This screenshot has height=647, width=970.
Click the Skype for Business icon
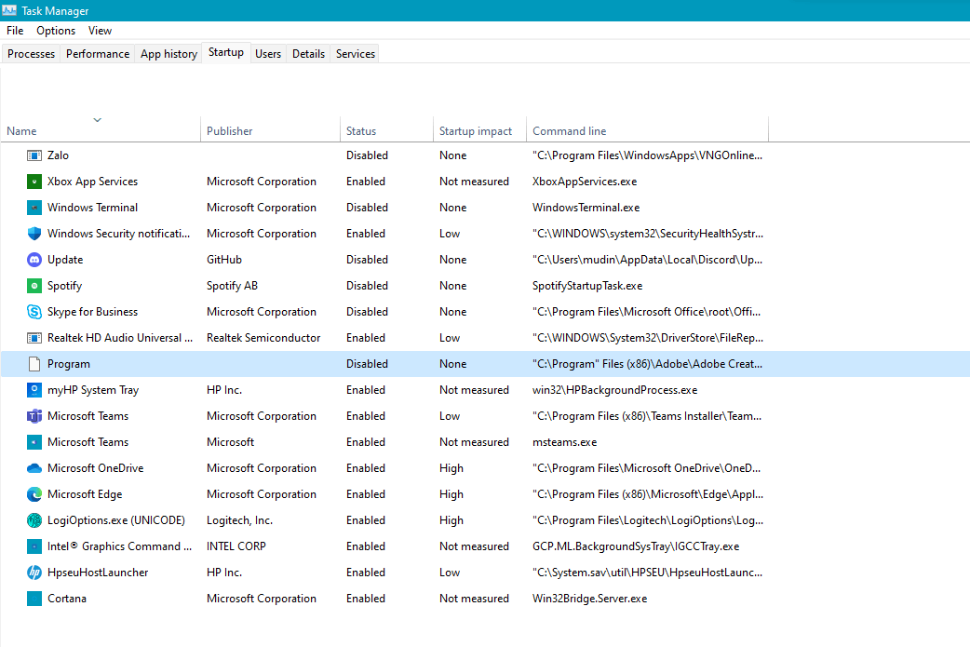pyautogui.click(x=29, y=312)
